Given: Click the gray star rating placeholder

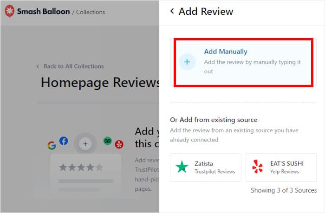Looking at the screenshot, I should [81, 167].
